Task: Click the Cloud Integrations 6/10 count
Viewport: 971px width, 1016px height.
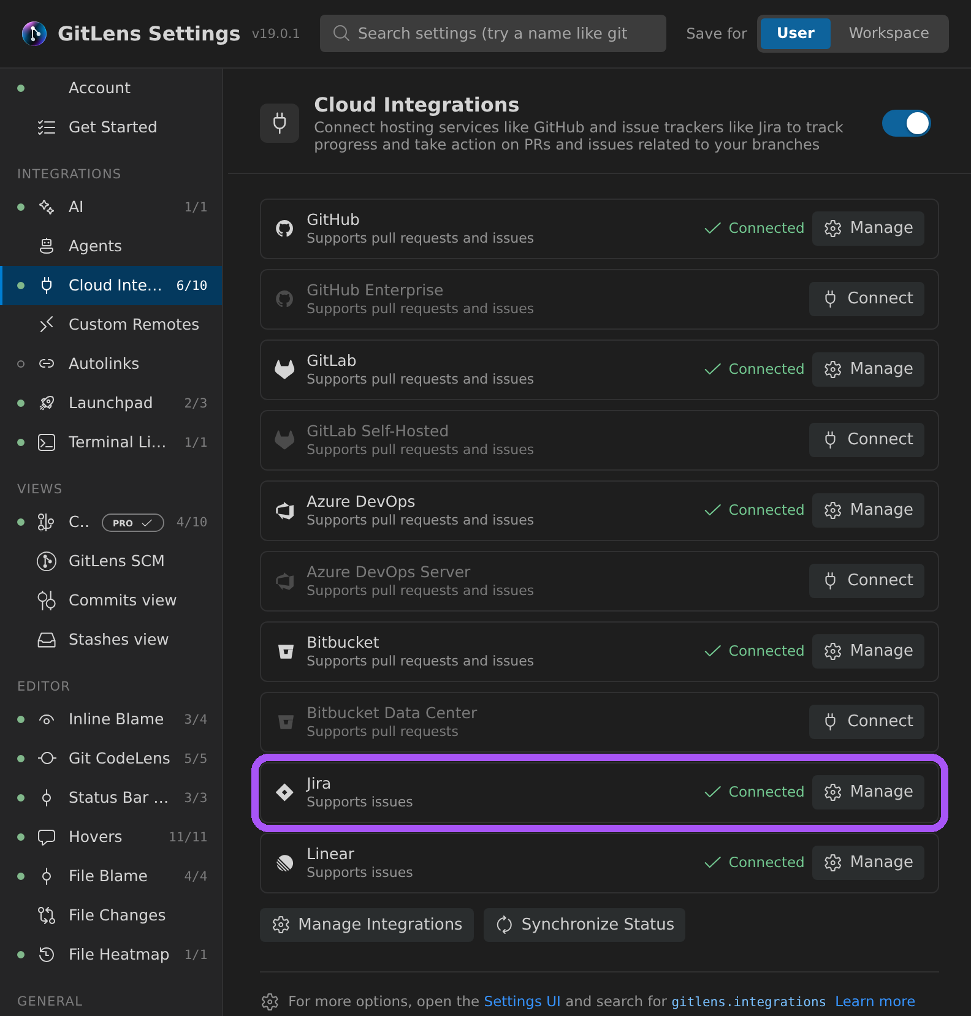Action: point(192,286)
